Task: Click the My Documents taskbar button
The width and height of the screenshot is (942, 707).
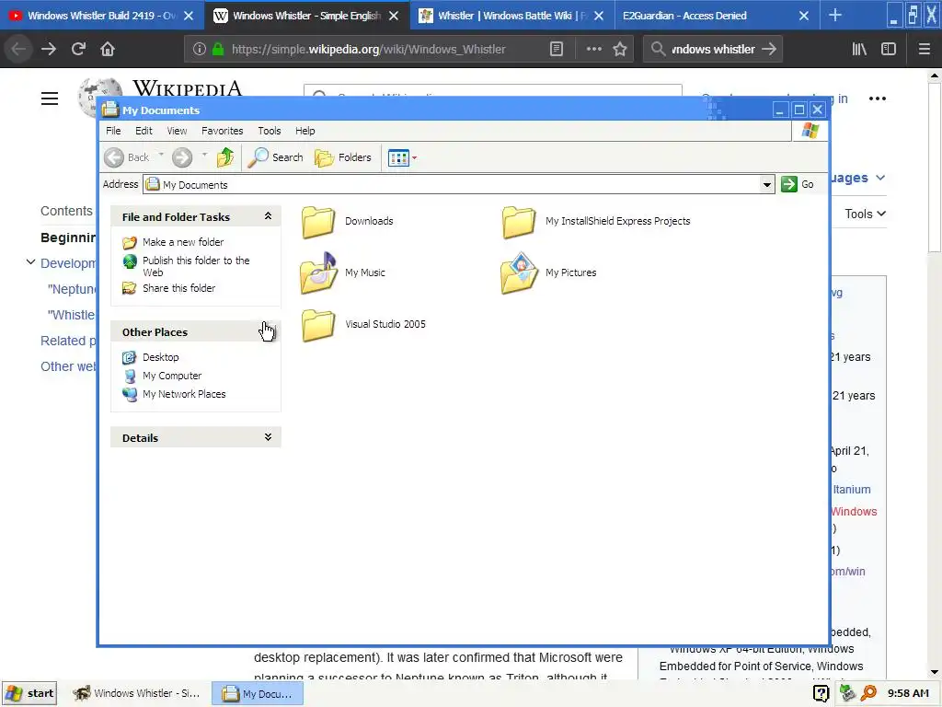Action: pos(258,693)
